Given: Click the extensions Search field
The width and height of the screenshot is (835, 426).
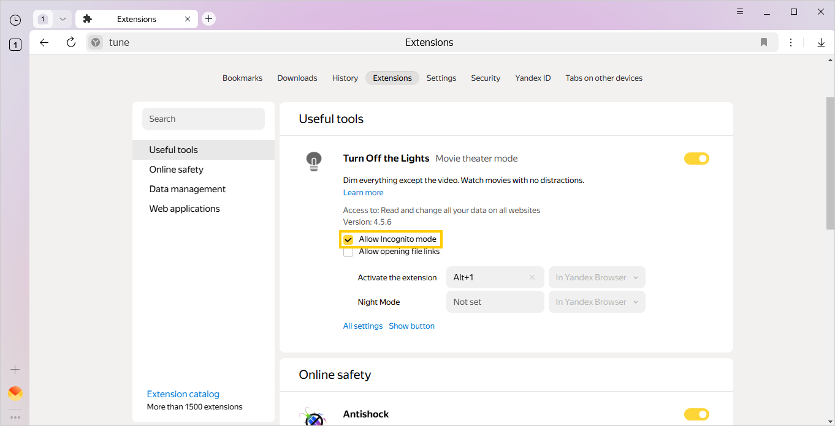Looking at the screenshot, I should point(203,118).
